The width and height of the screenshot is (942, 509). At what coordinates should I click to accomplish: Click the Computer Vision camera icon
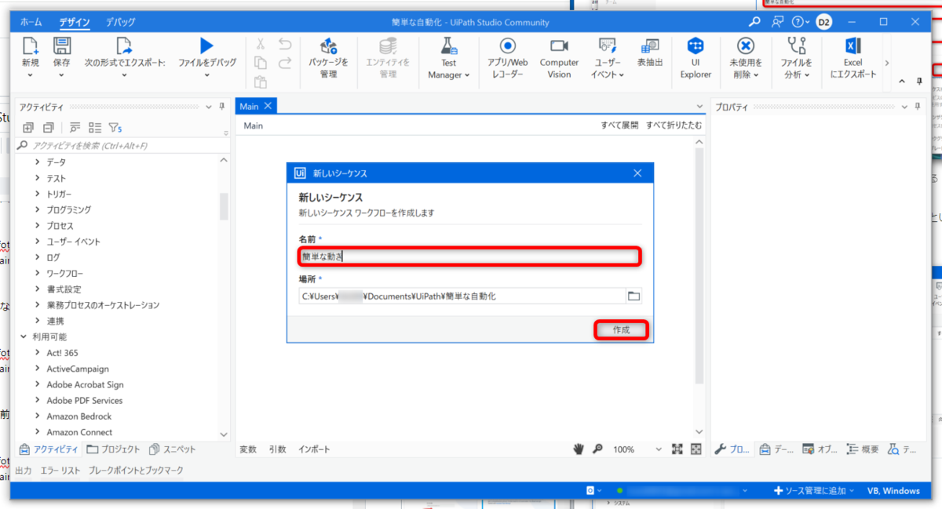point(559,45)
